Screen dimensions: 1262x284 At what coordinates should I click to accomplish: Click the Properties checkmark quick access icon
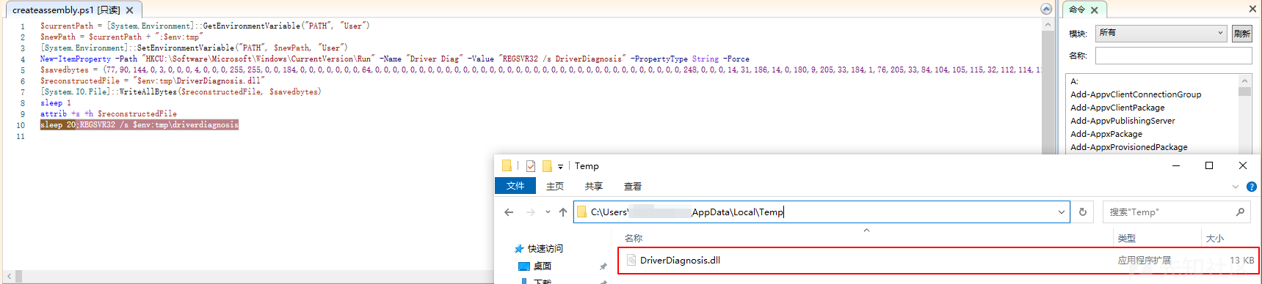point(531,166)
